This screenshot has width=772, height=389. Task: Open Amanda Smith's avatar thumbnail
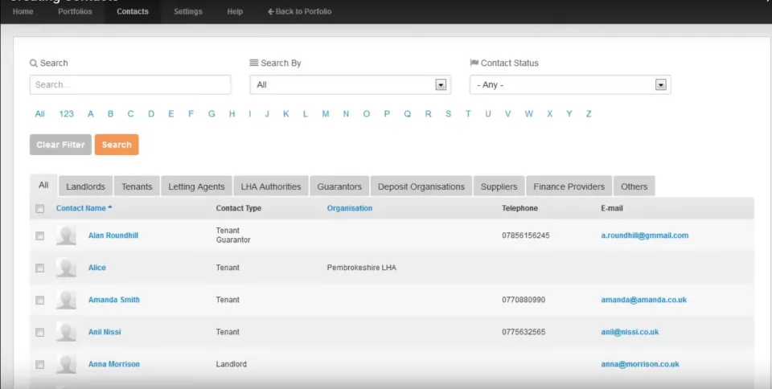[x=66, y=300]
